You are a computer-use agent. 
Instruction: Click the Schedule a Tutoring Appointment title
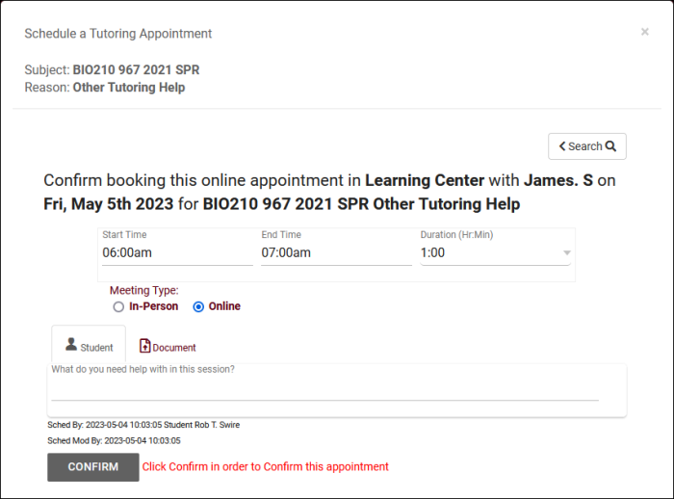tap(118, 34)
